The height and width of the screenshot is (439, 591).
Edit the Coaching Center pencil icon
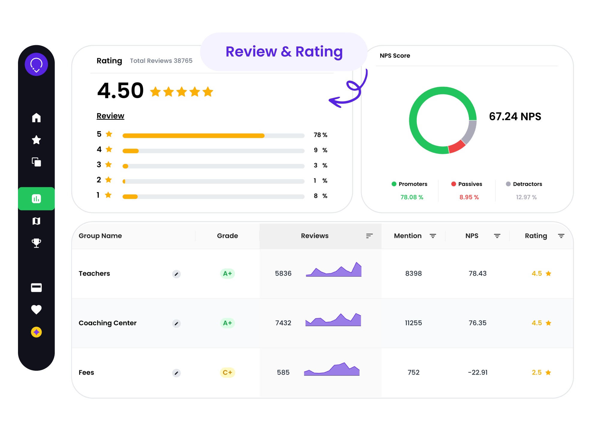(176, 323)
